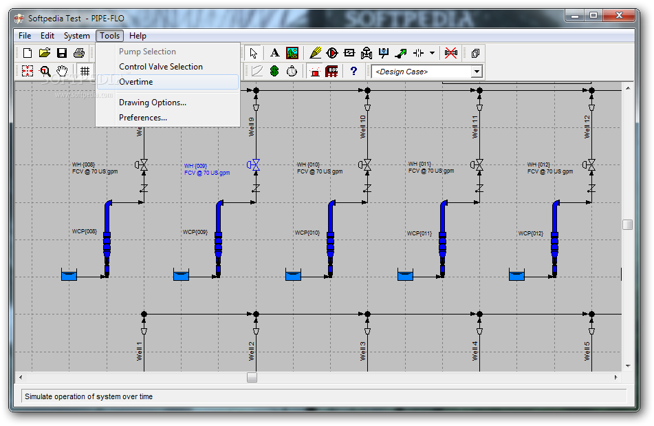Select the Pump tool icon
This screenshot has height=426, width=654.
(332, 53)
